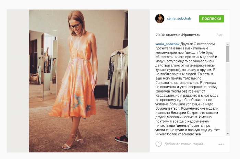The width and height of the screenshot is (240, 159).
Task: Click the white sandals in the photo
Action: point(73,141)
